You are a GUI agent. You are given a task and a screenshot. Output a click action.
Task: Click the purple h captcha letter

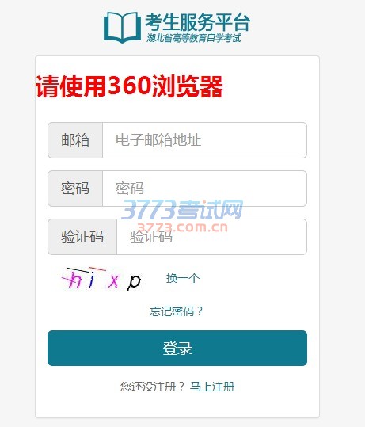point(74,280)
